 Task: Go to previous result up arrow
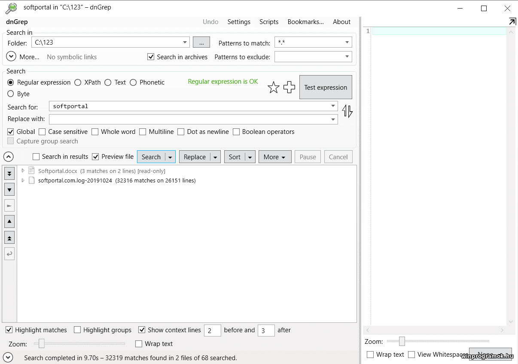point(9,221)
